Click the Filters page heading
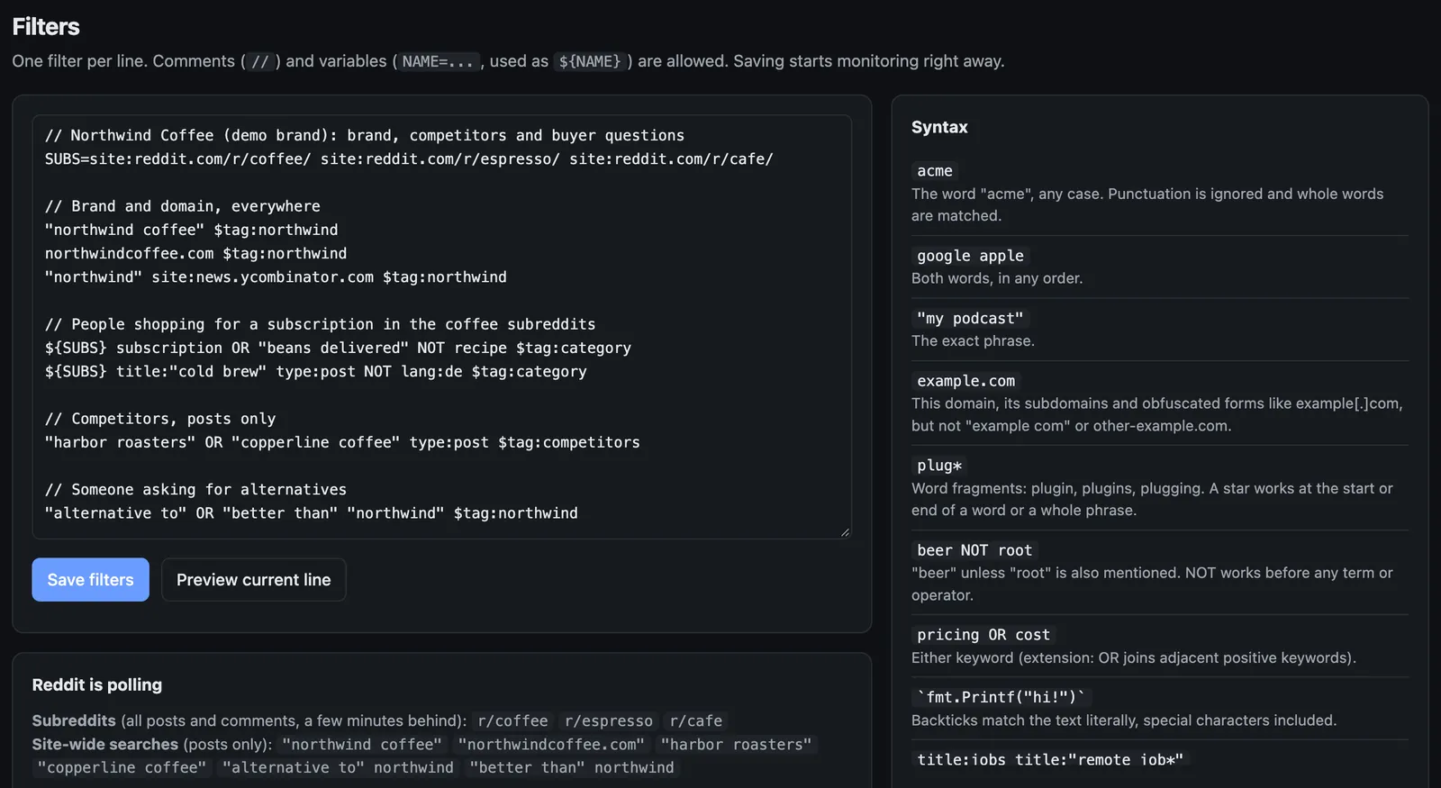 pos(46,27)
